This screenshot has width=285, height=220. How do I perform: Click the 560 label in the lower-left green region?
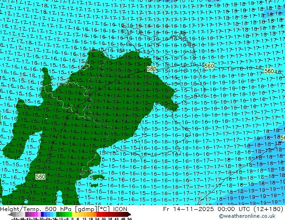coord(40,176)
